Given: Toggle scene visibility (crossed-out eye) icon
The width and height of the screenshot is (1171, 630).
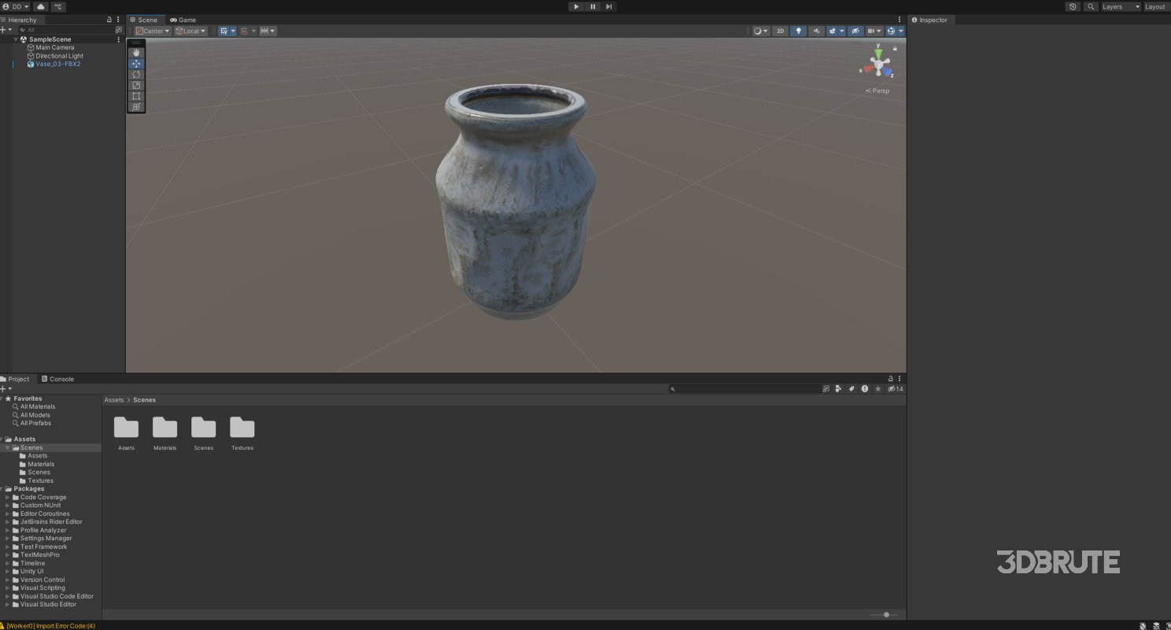Looking at the screenshot, I should pyautogui.click(x=855, y=31).
